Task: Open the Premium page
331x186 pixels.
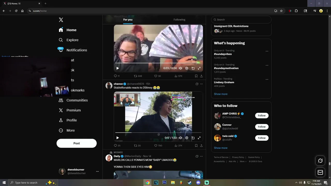Action: (70, 110)
